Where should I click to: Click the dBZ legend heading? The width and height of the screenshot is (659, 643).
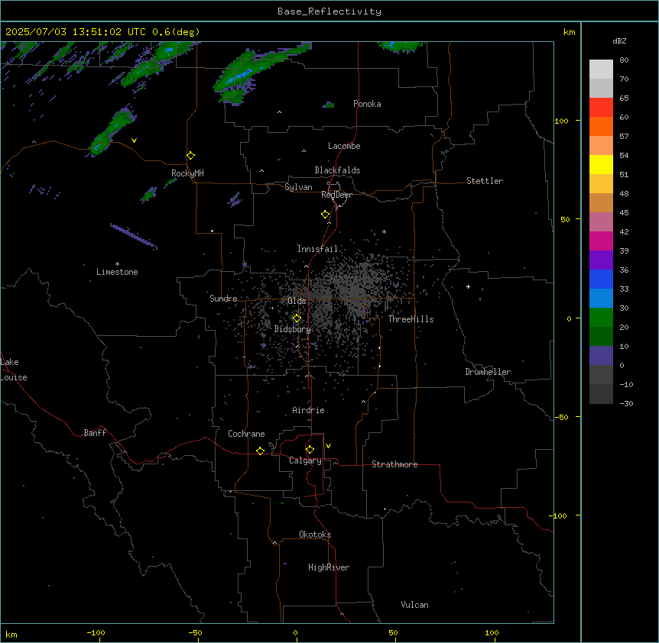click(619, 40)
